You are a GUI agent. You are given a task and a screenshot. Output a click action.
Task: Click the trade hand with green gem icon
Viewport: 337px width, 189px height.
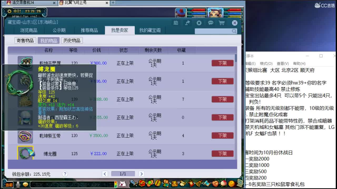(150, 183)
